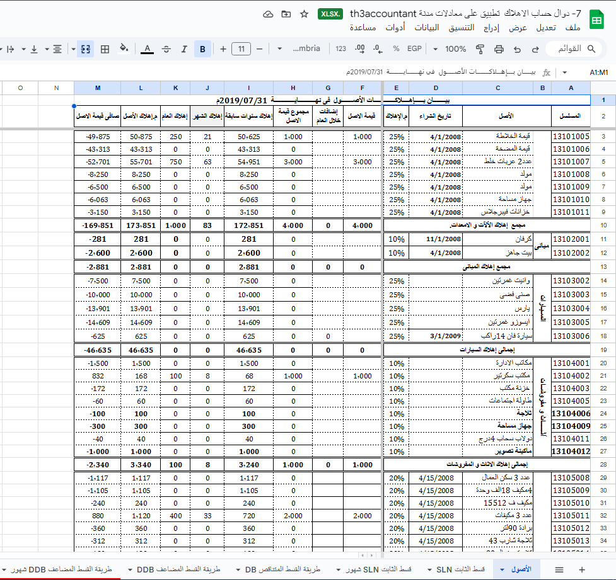The image size is (616, 580).
Task: Print the spreadsheet
Action: (499, 49)
